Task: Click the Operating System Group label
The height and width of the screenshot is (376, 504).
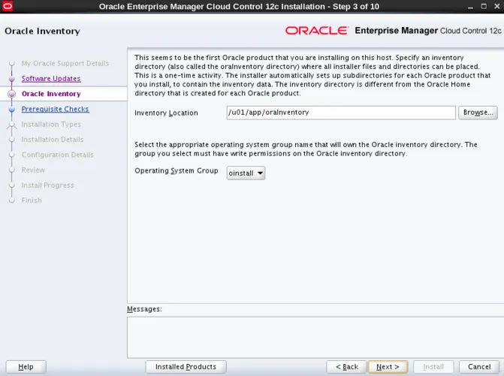Action: [x=177, y=171]
